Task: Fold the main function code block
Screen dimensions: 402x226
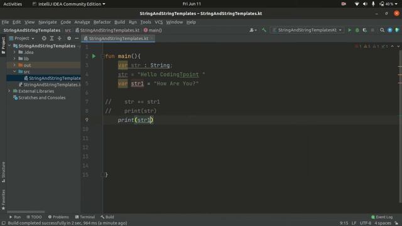Action: click(x=102, y=56)
